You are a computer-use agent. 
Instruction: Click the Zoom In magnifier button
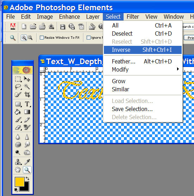(24, 37)
